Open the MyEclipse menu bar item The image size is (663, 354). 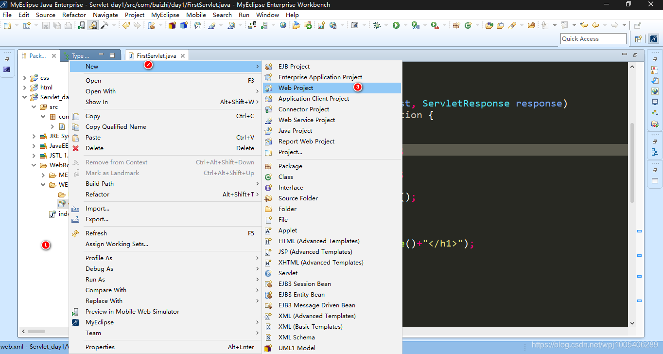tap(165, 15)
